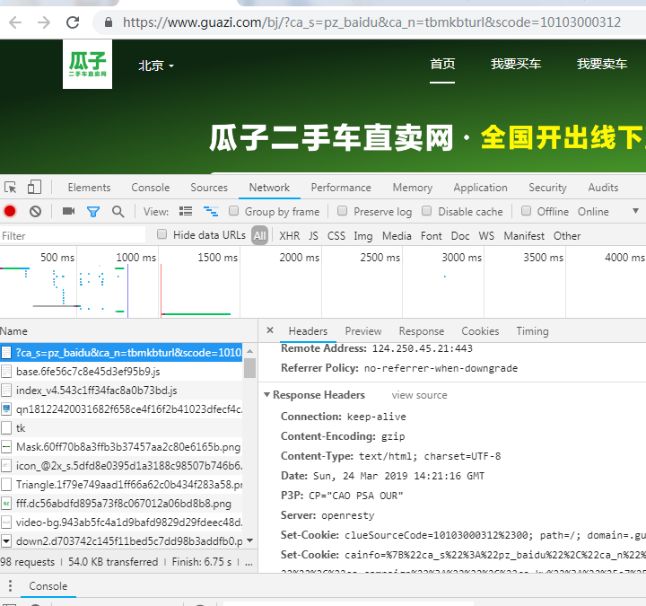This screenshot has width=646, height=606.
Task: Click the padlock site security icon
Action: coord(109,22)
